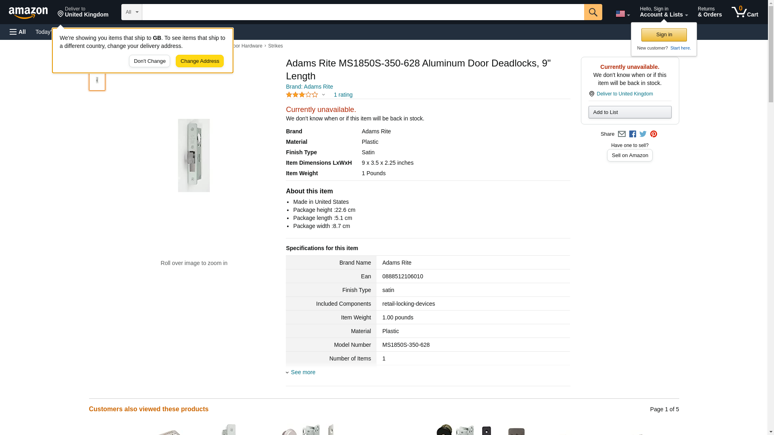
Task: Open Returns & Orders
Action: click(x=709, y=12)
